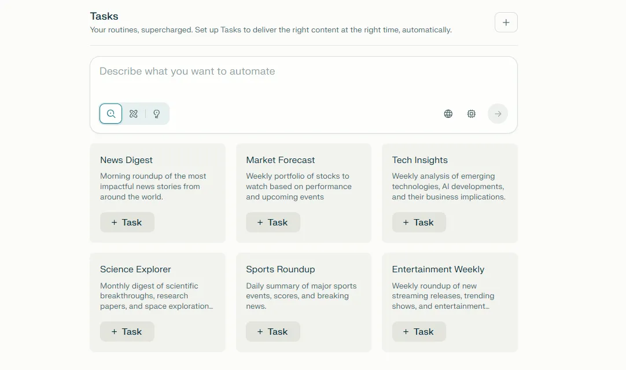Switch to the Research mode icon
The width and height of the screenshot is (626, 370).
[x=134, y=114]
